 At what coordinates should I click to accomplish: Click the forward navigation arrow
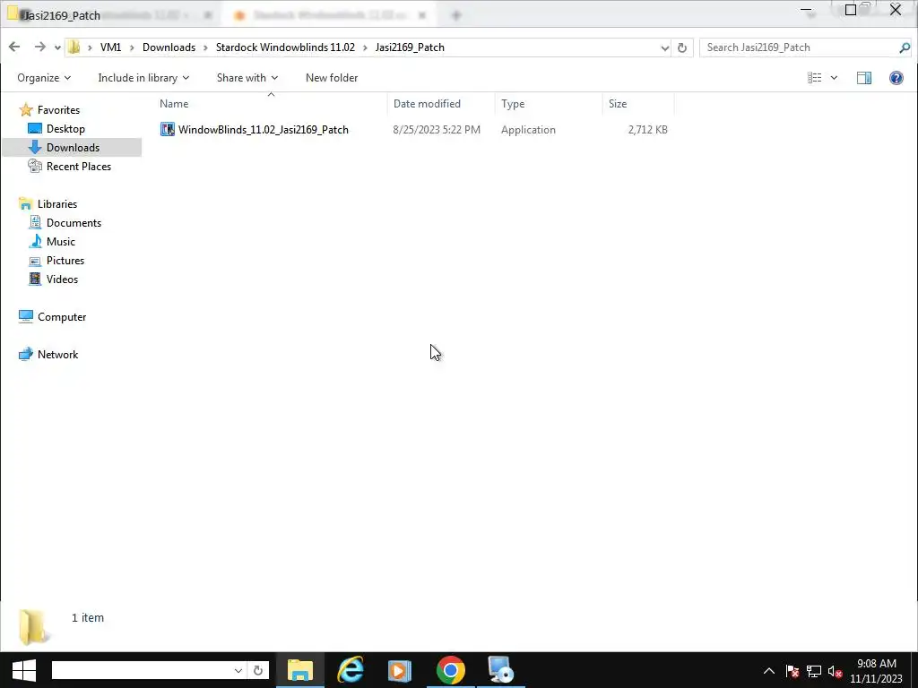point(39,47)
